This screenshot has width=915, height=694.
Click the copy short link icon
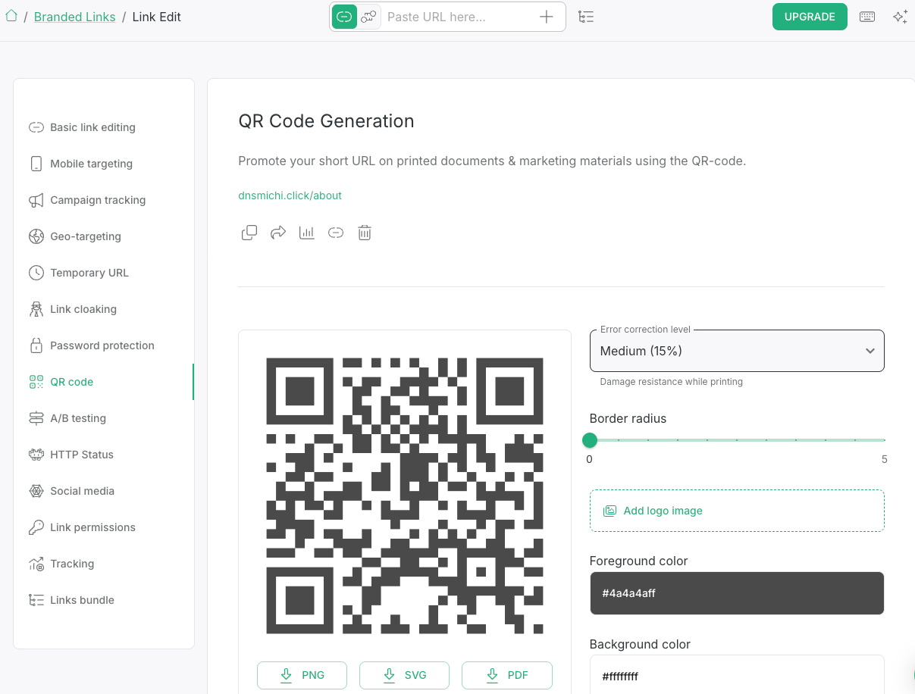pyautogui.click(x=249, y=233)
